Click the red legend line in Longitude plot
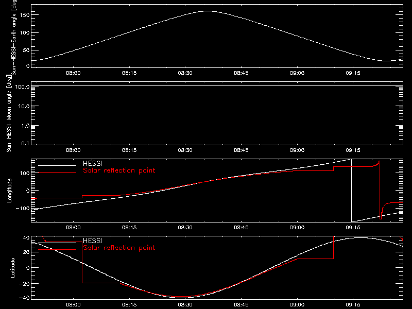The height and width of the screenshot is (309, 412). [57, 173]
